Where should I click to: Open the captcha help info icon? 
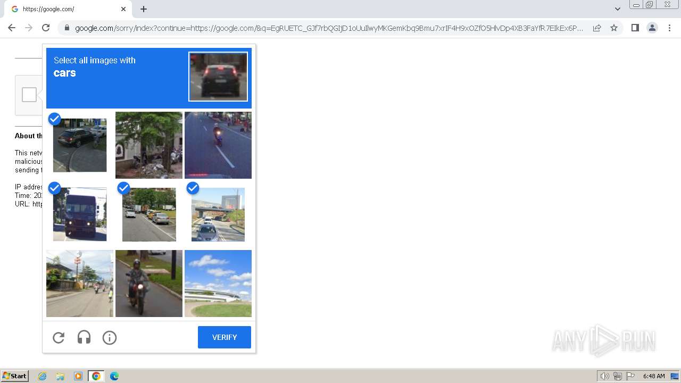click(110, 338)
